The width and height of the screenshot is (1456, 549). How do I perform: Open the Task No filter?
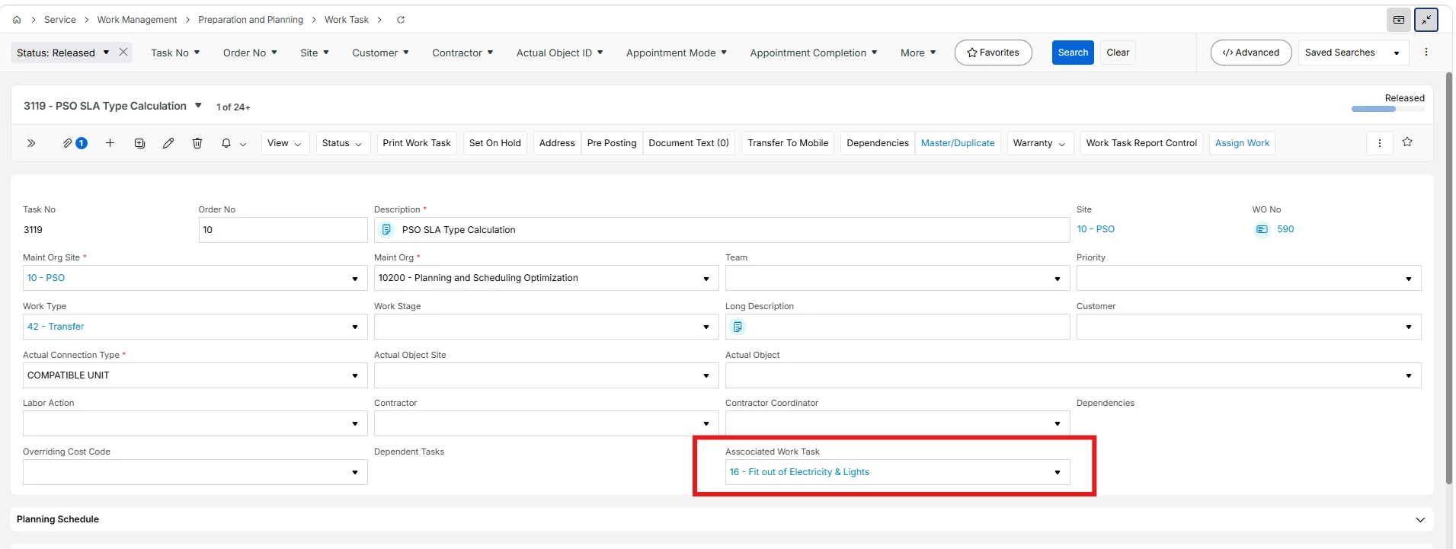(175, 53)
